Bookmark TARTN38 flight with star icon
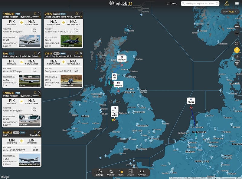 pyautogui.click(x=35, y=13)
